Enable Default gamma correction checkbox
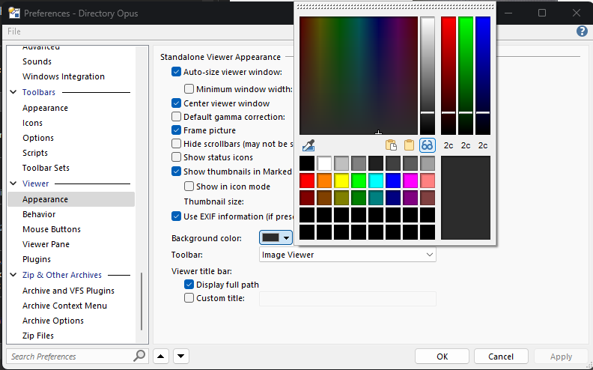 pyautogui.click(x=177, y=117)
